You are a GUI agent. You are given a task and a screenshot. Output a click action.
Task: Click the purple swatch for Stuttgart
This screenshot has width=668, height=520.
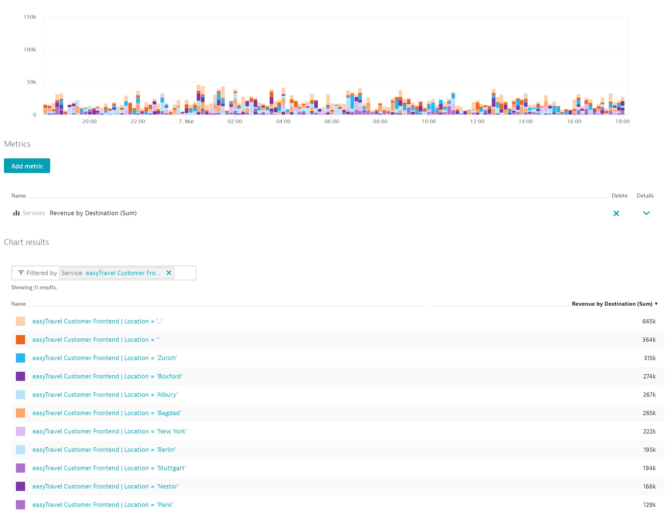click(x=20, y=468)
